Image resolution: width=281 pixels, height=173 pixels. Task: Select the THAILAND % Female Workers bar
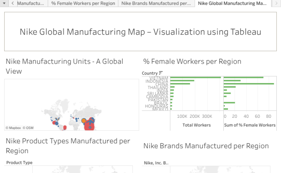(229, 87)
